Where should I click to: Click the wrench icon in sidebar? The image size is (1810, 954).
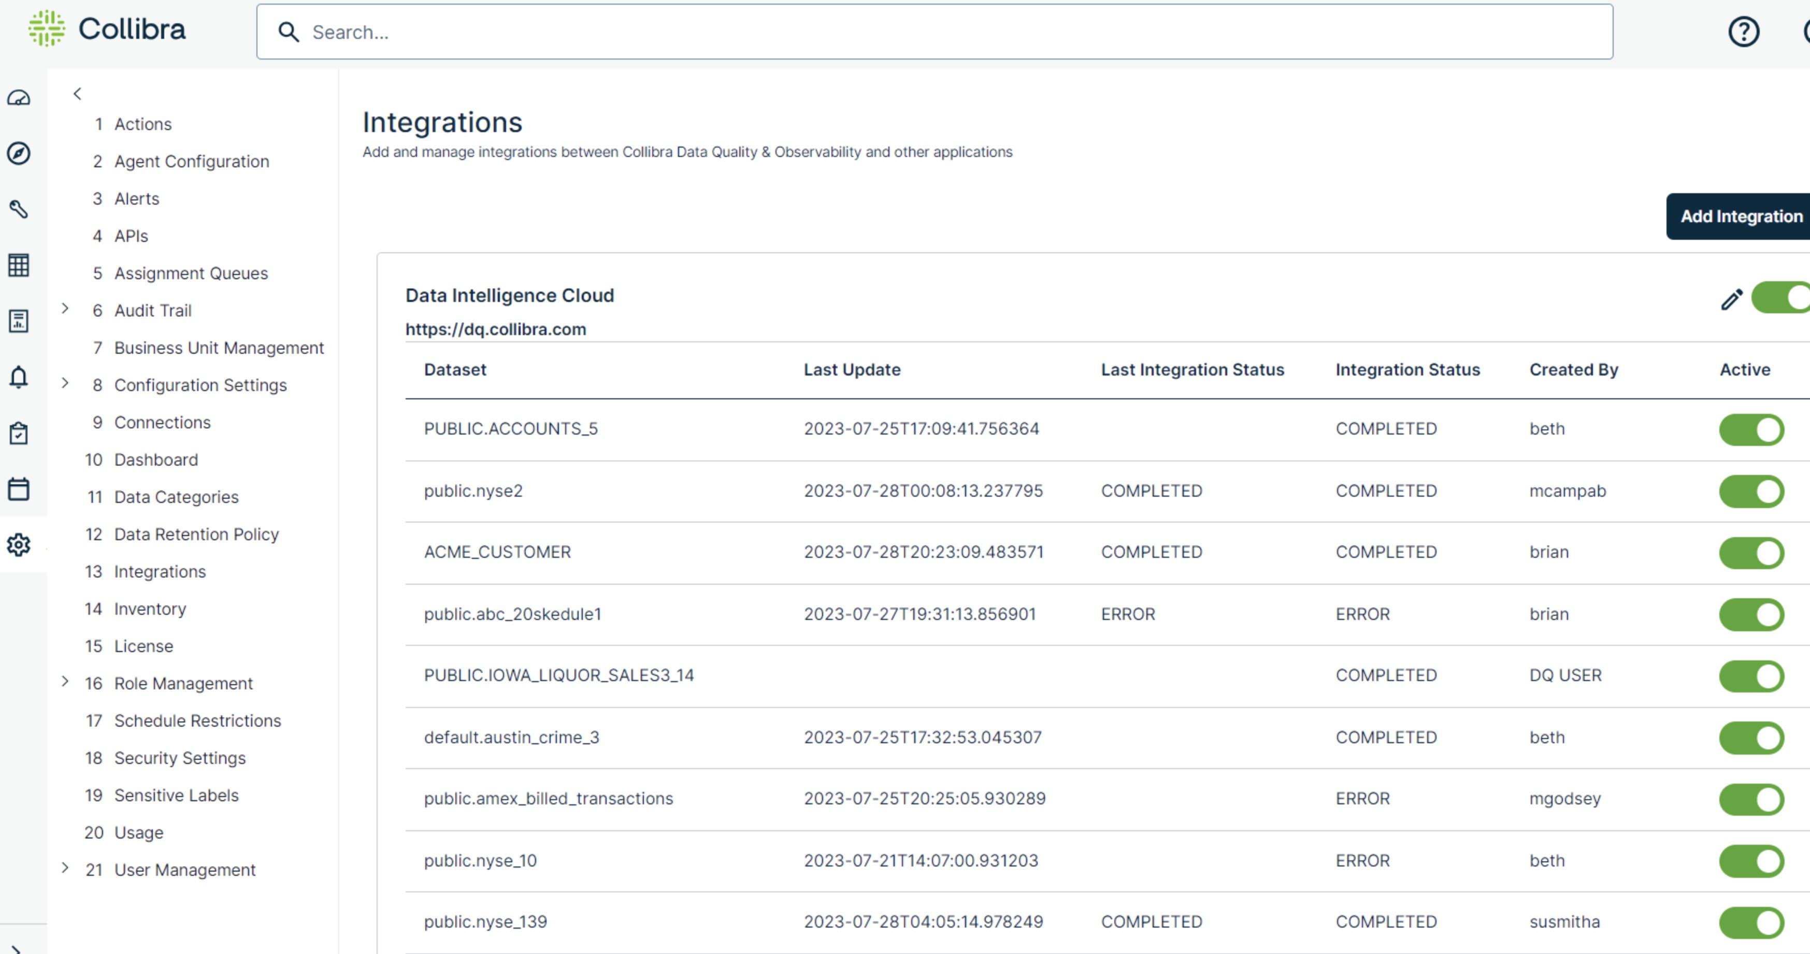[x=19, y=209]
